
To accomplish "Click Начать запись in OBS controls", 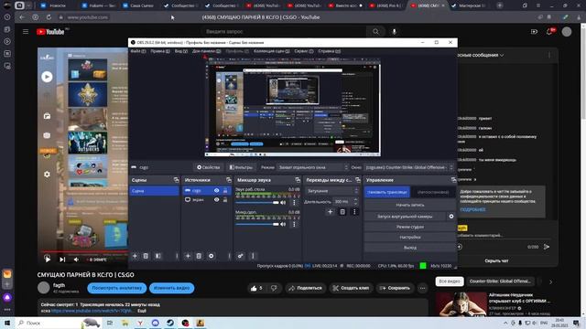I will (x=410, y=205).
